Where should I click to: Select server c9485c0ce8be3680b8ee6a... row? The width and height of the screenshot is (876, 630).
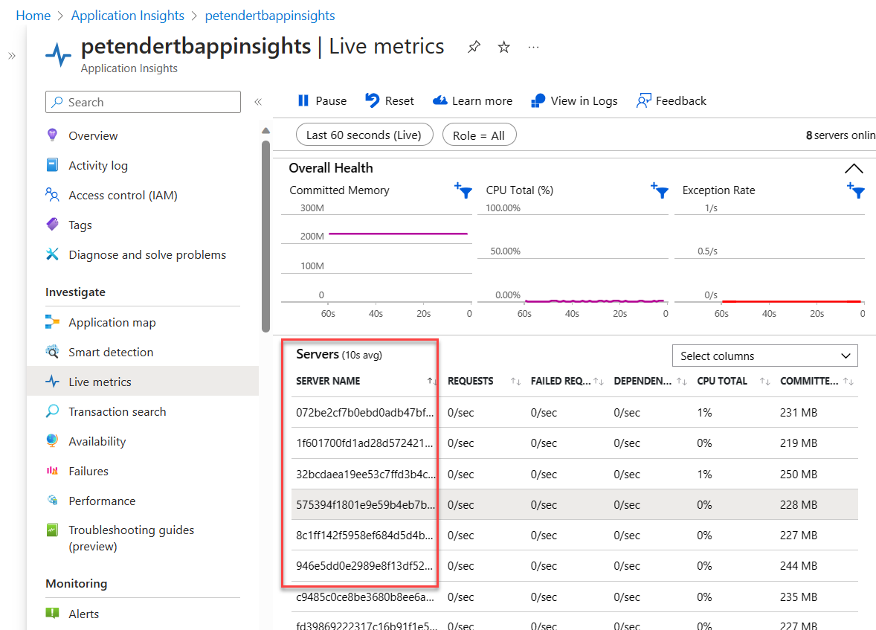pos(574,597)
